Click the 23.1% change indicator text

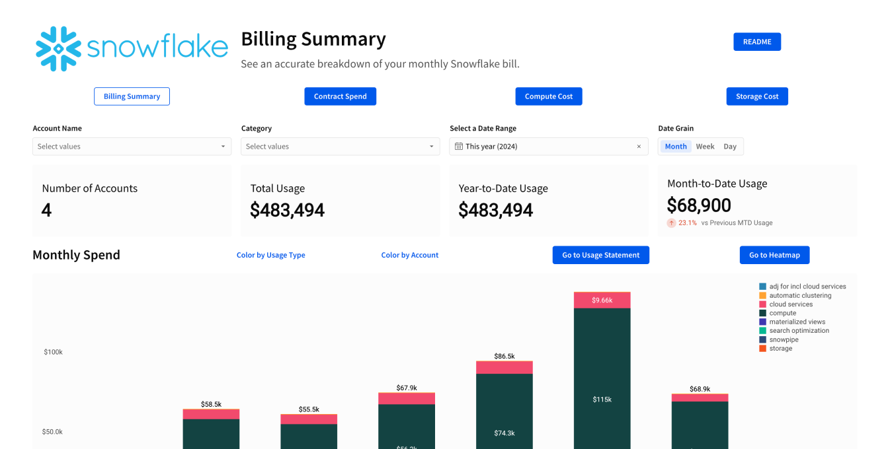(688, 223)
